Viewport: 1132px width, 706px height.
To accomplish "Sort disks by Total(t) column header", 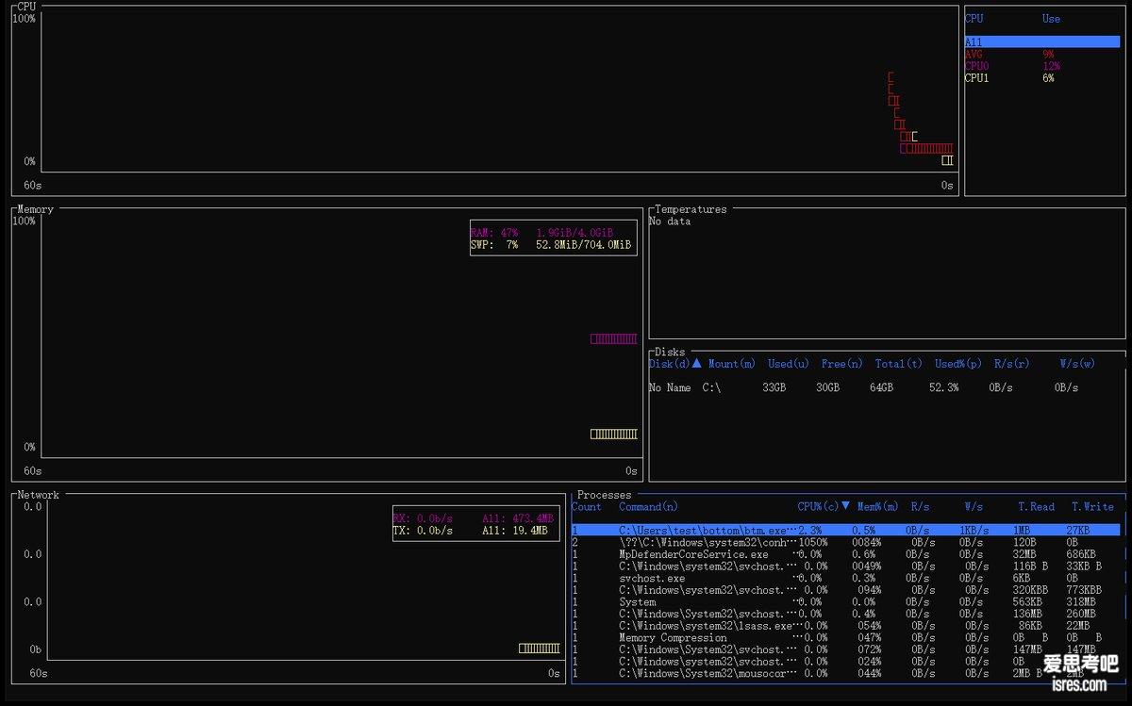I will [x=899, y=364].
